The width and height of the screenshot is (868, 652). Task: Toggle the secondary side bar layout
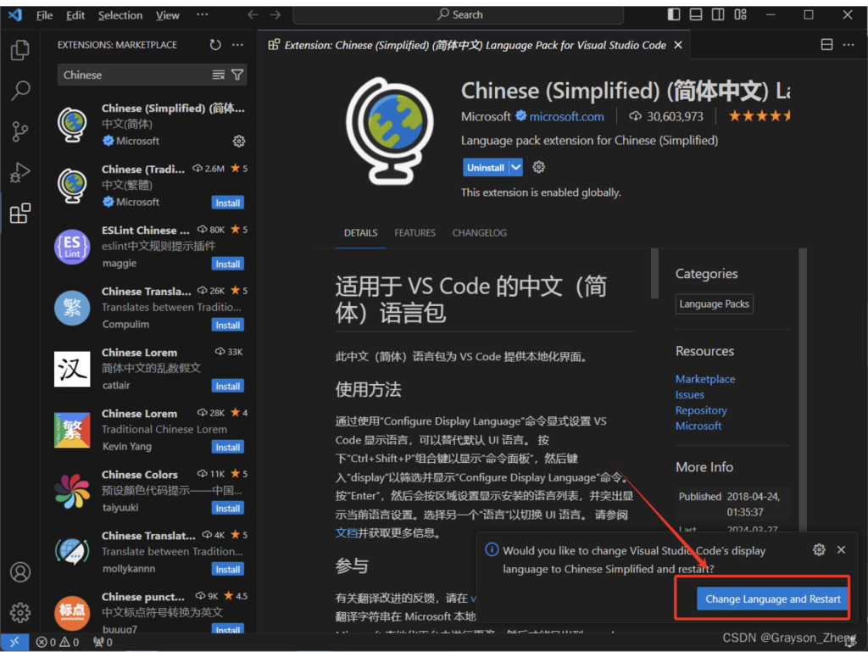pos(718,14)
